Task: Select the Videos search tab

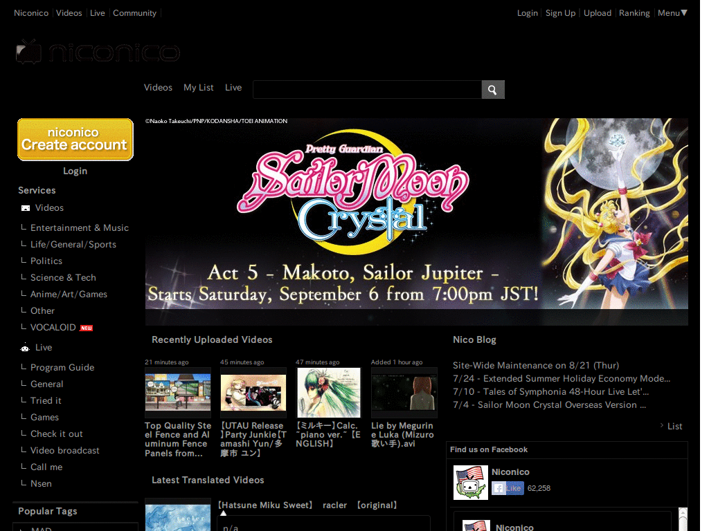Action: (159, 88)
